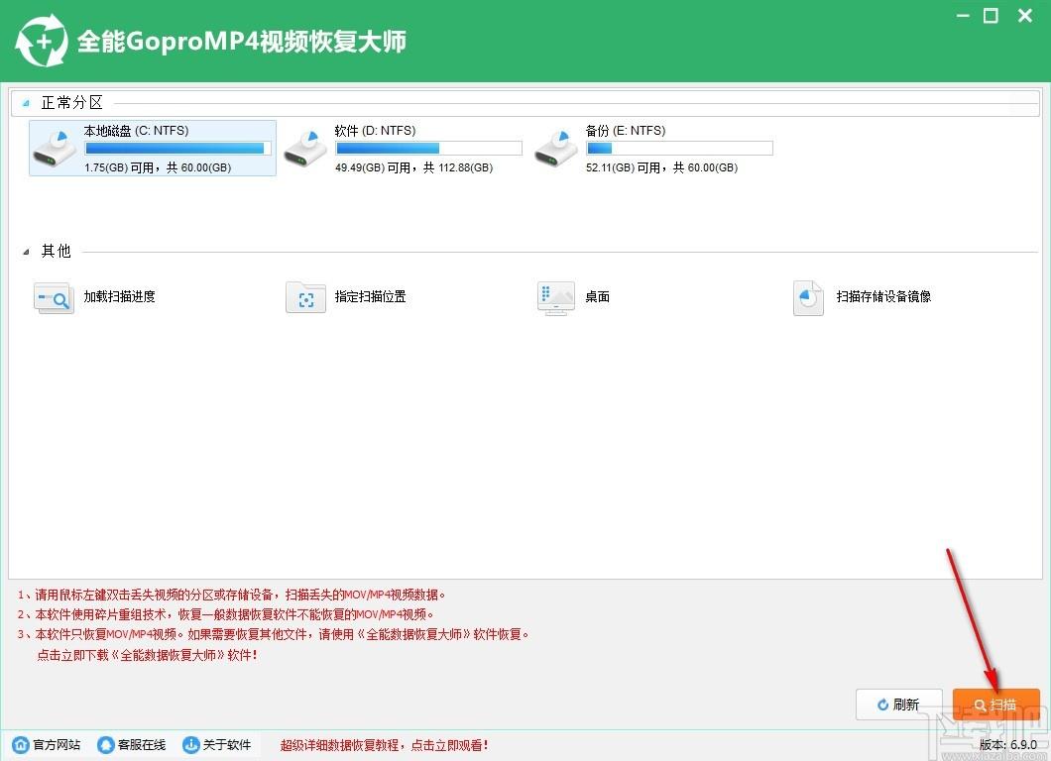Select the 备份 (E: NTFS) label
1051x761 pixels.
pyautogui.click(x=626, y=131)
